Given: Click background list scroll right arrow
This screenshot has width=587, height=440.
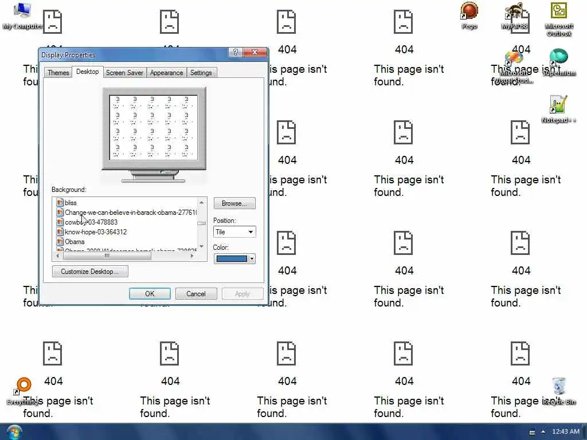Looking at the screenshot, I should 192,256.
